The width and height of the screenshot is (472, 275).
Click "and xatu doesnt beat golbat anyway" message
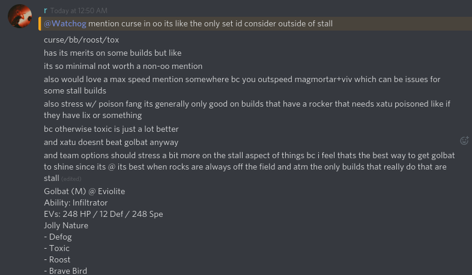point(111,143)
